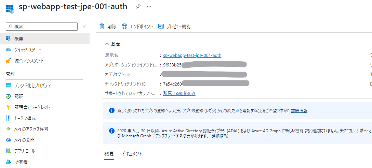Click the サポートされているアカウント label
Viewport: 372px width, 168px height.
click(x=130, y=93)
